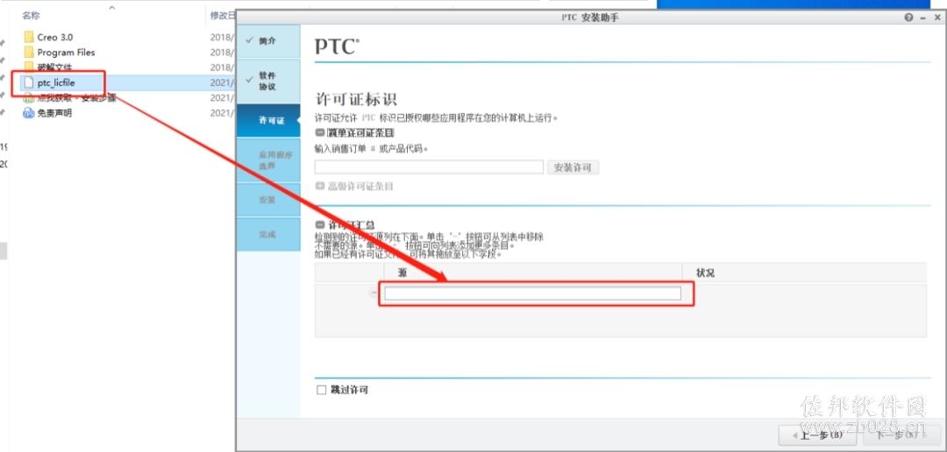Collapse the 简单许可证条目 section
Screen dimensions: 947x452
click(x=319, y=132)
